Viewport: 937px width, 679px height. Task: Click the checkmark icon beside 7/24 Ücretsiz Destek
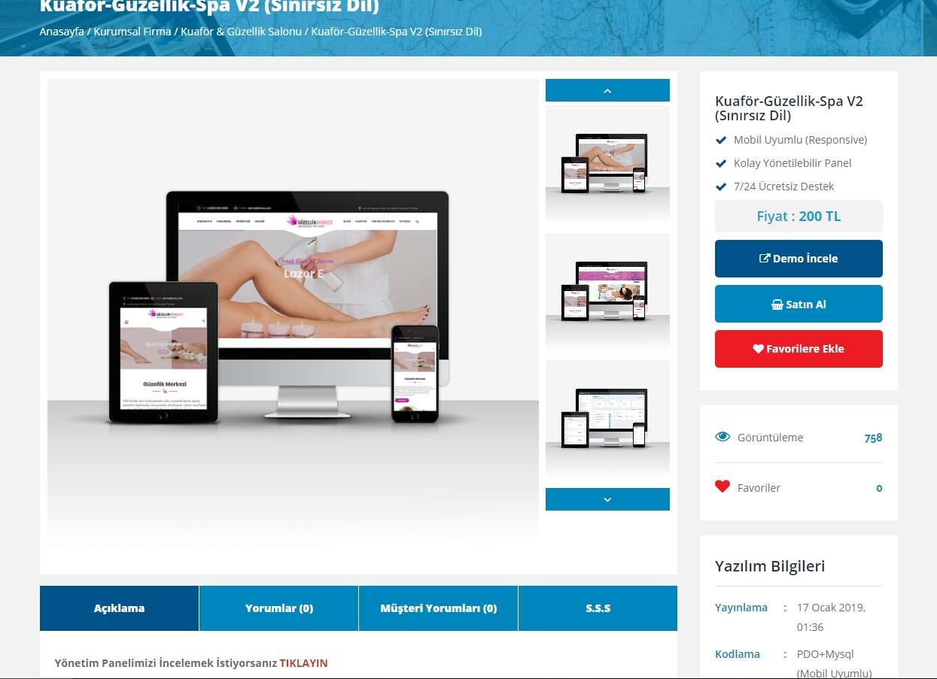tap(720, 186)
